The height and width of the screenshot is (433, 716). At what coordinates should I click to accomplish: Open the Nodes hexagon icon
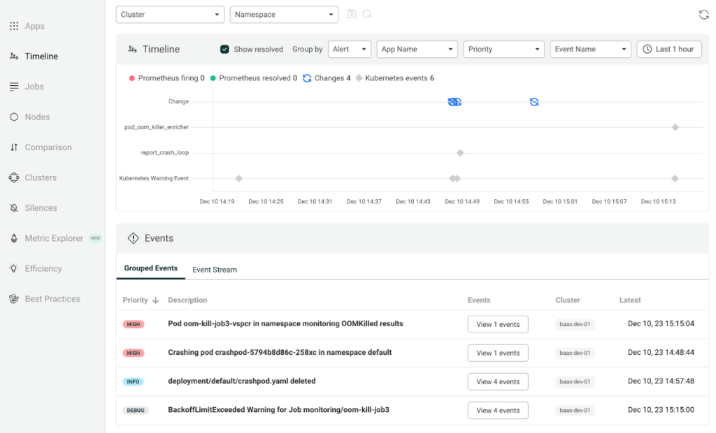14,117
